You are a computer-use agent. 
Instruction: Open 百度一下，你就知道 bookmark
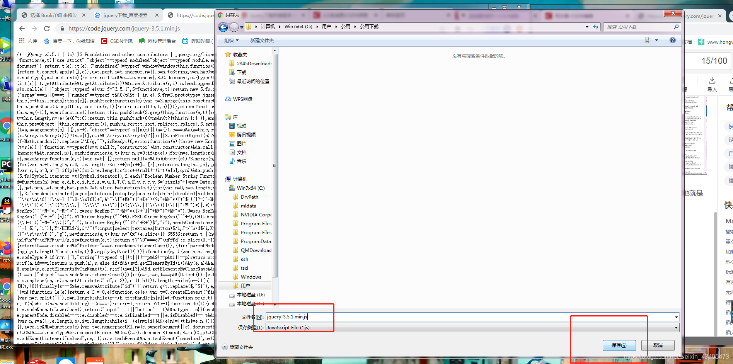pyautogui.click(x=70, y=41)
